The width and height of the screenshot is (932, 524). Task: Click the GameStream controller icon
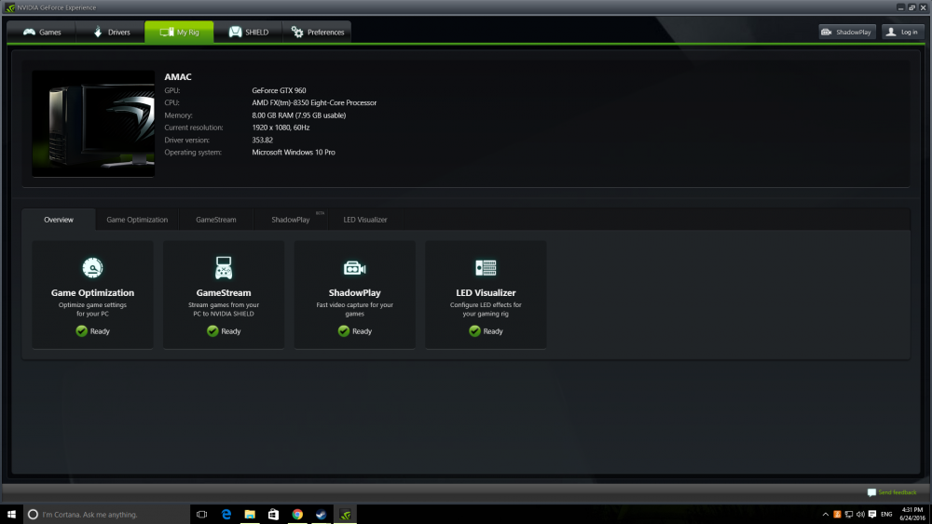click(x=224, y=268)
